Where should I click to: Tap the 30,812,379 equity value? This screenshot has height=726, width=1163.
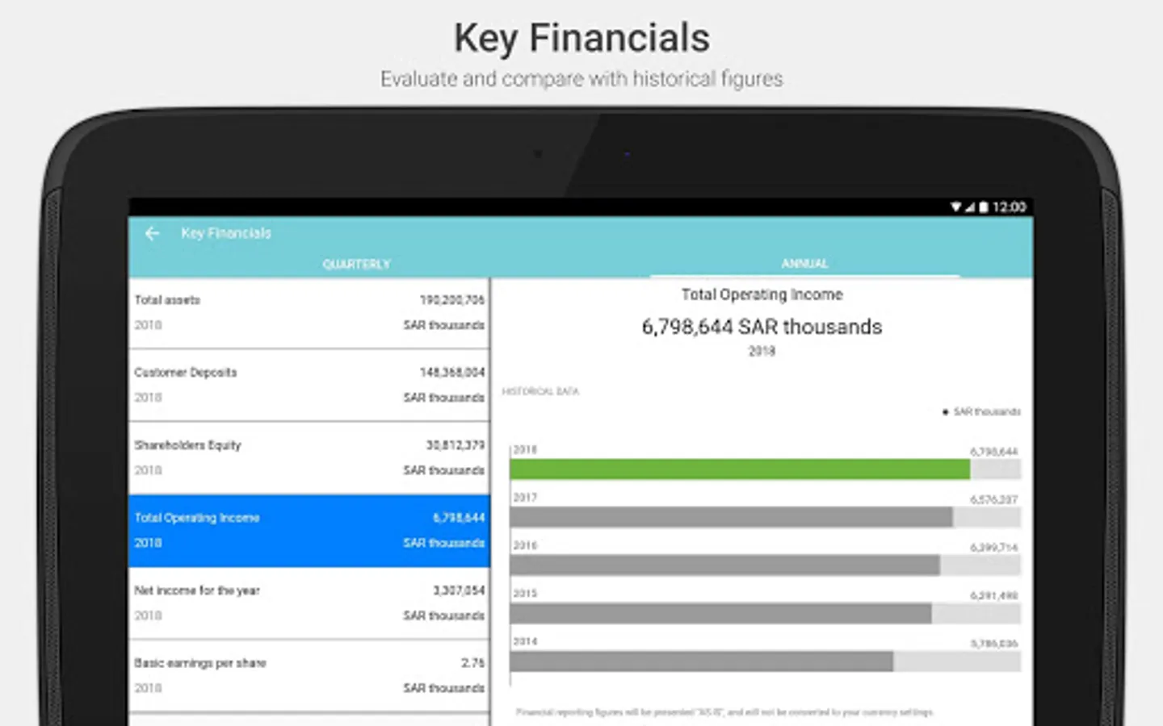coord(456,445)
